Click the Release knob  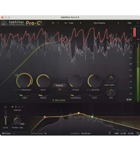point(94,81)
